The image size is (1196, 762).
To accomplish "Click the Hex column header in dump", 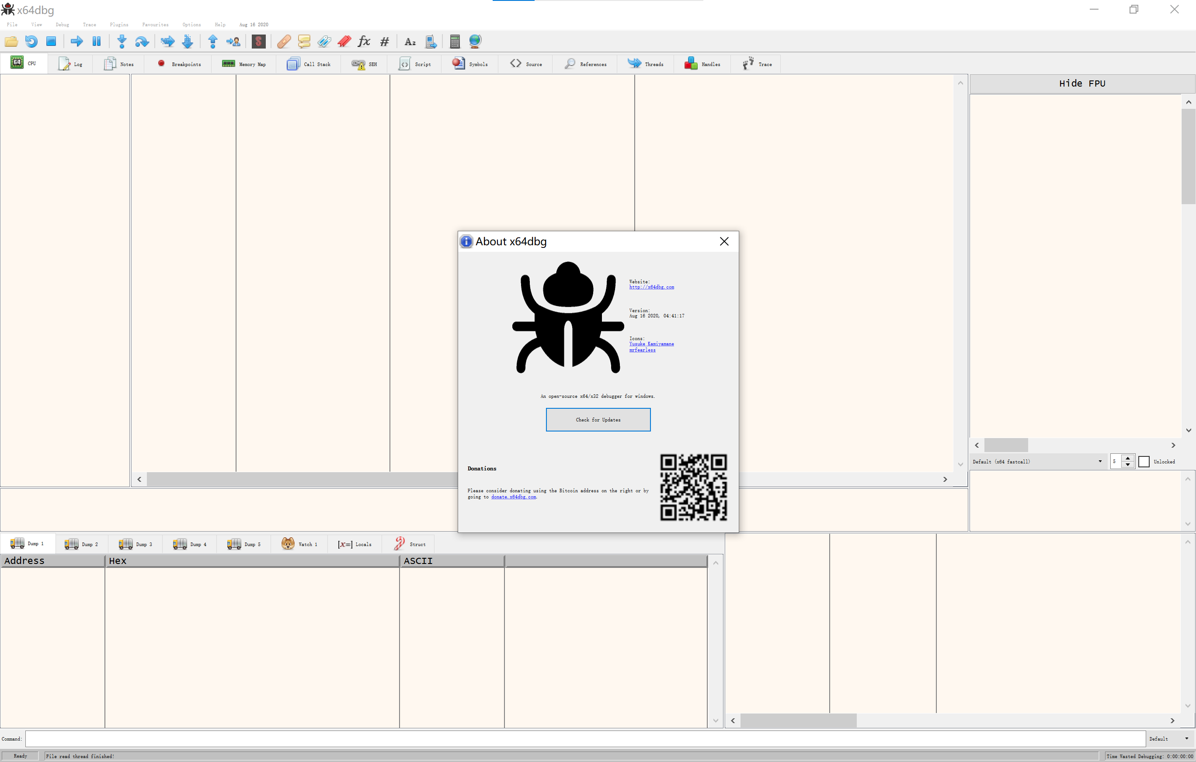I will click(x=252, y=561).
